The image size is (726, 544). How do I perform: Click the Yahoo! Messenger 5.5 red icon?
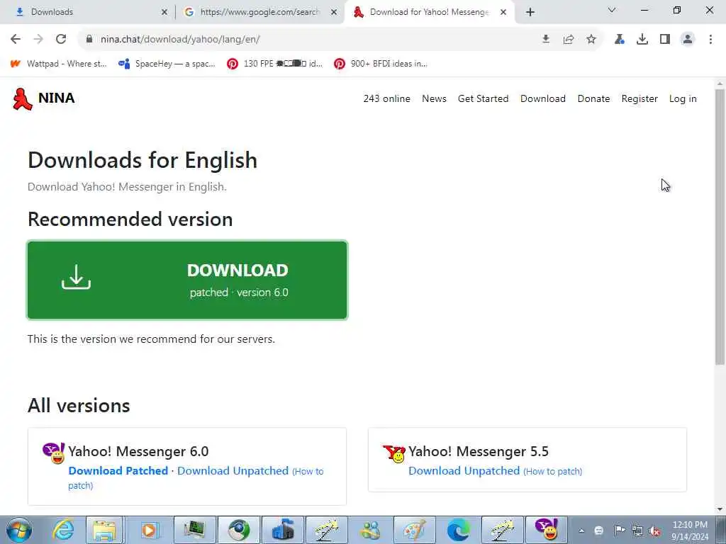[x=394, y=453]
